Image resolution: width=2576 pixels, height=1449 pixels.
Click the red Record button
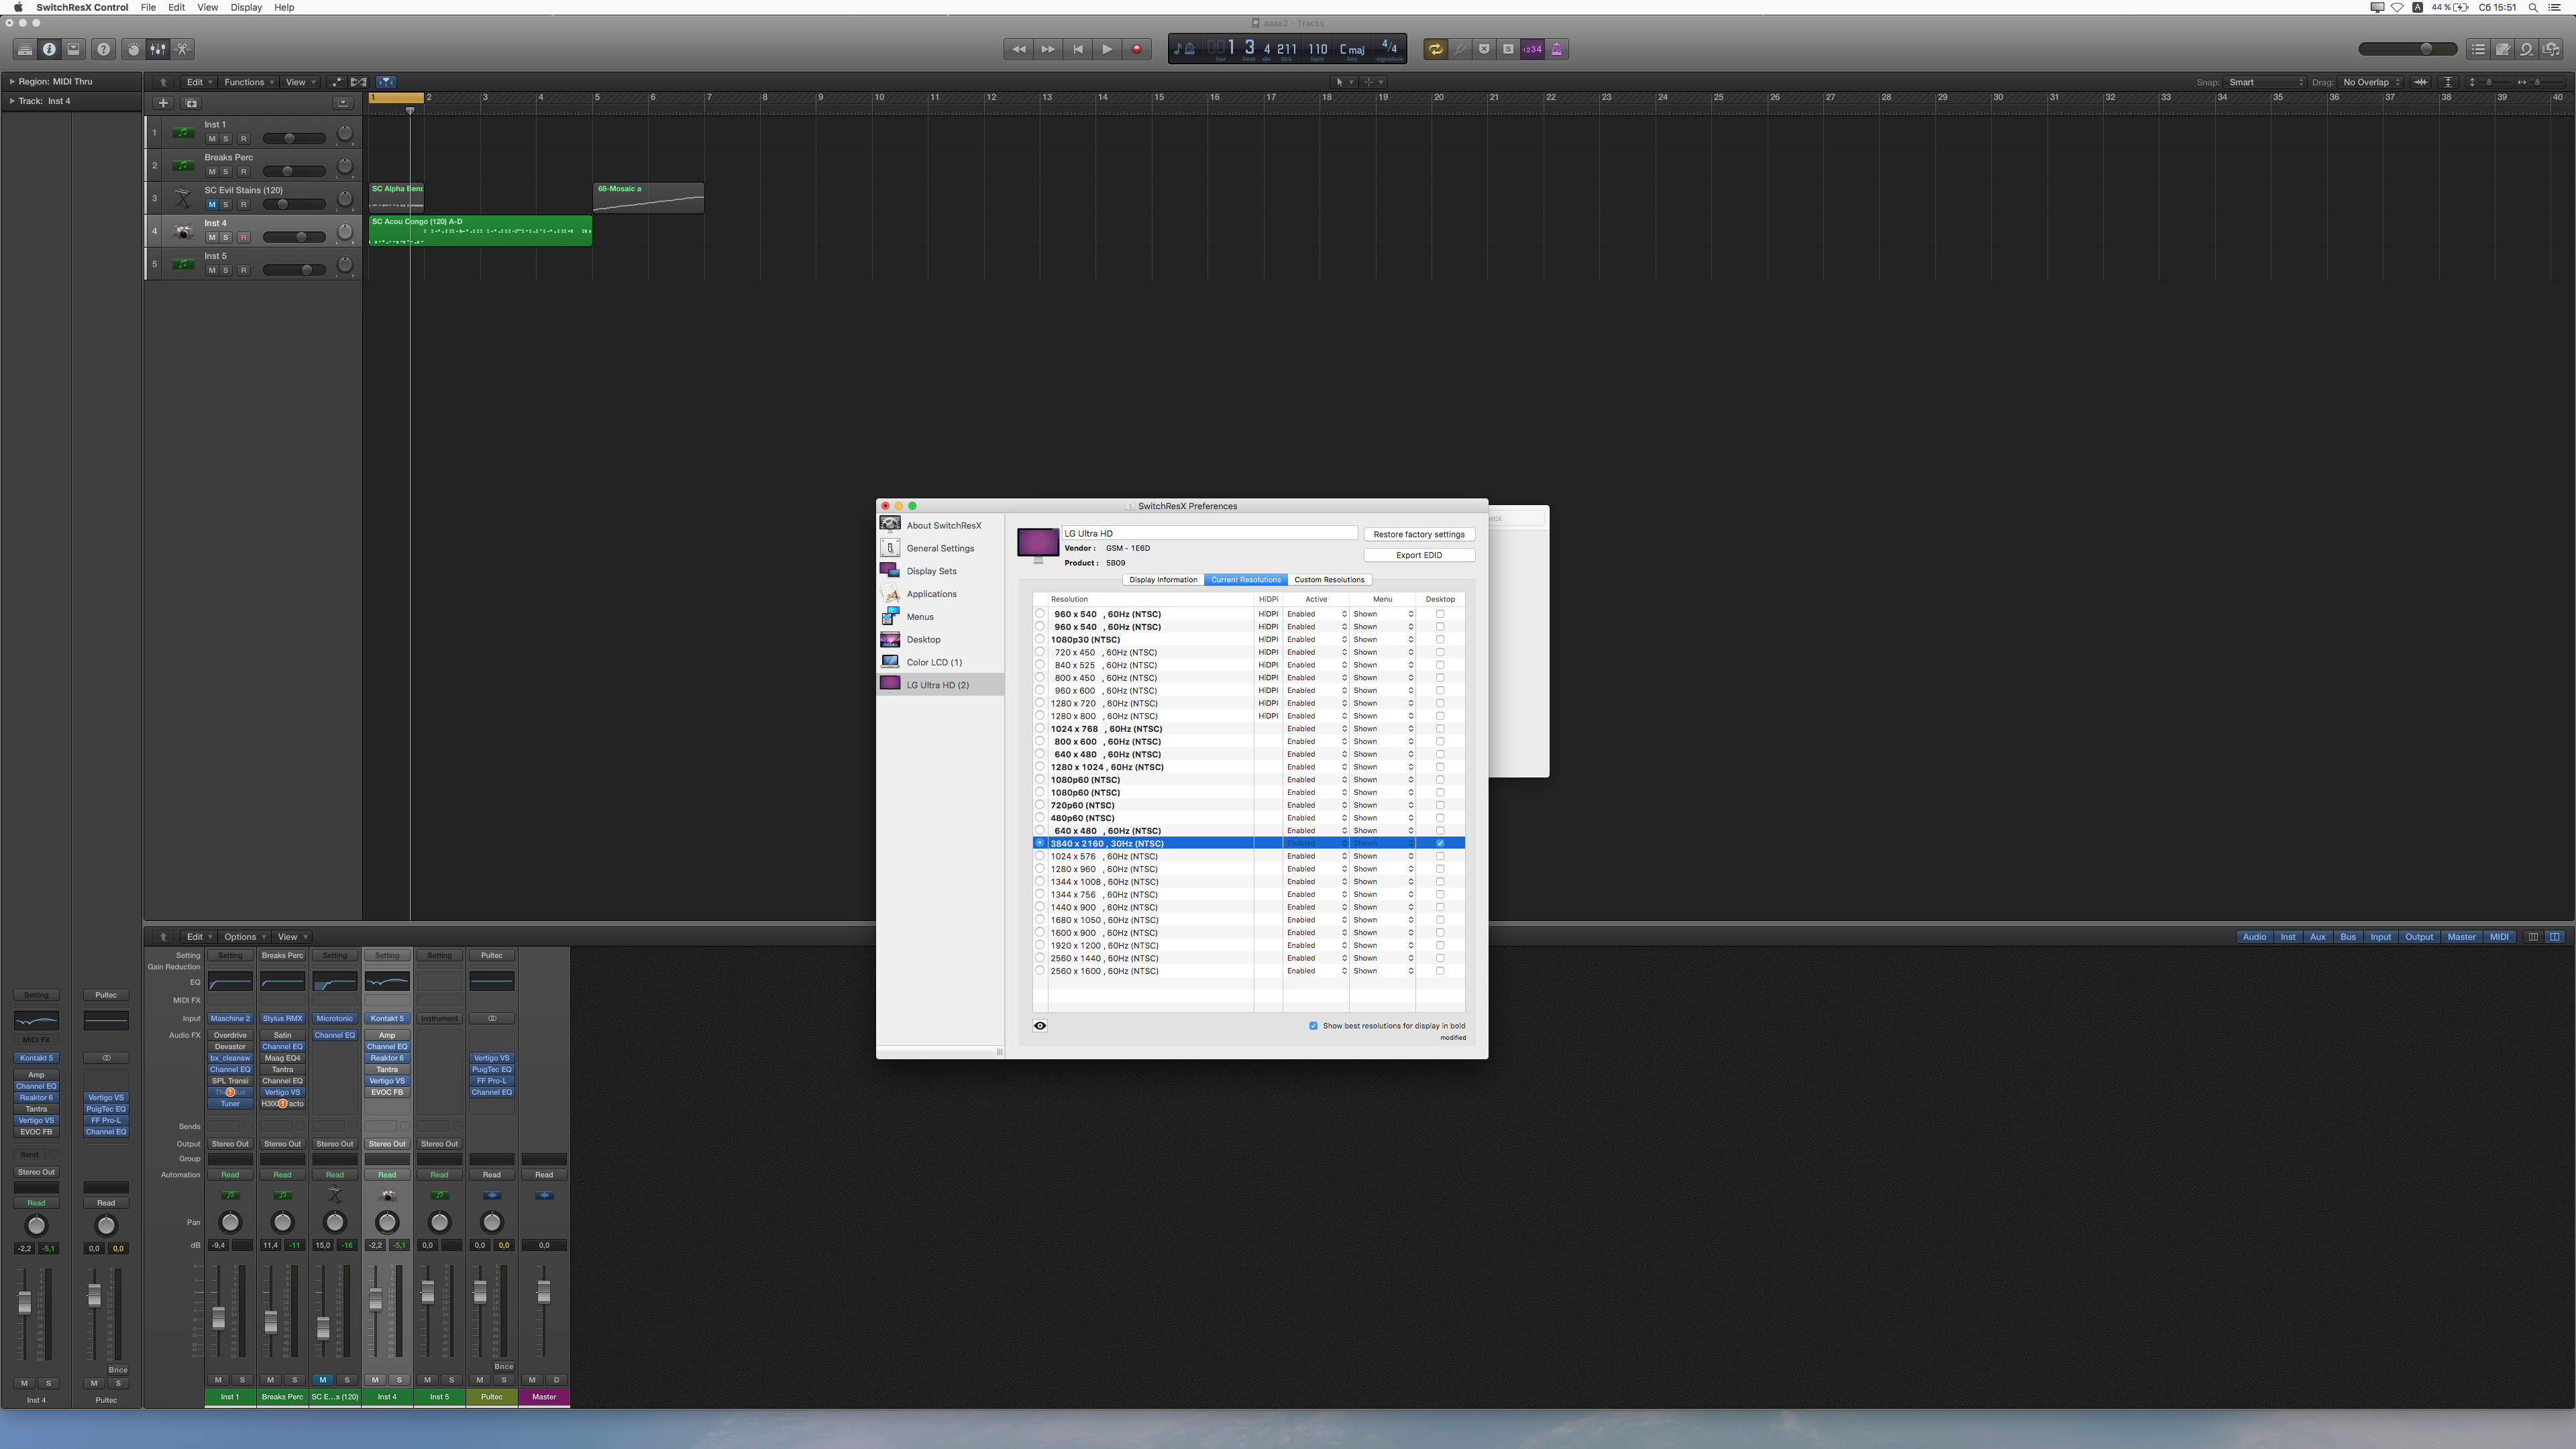pyautogui.click(x=1136, y=49)
